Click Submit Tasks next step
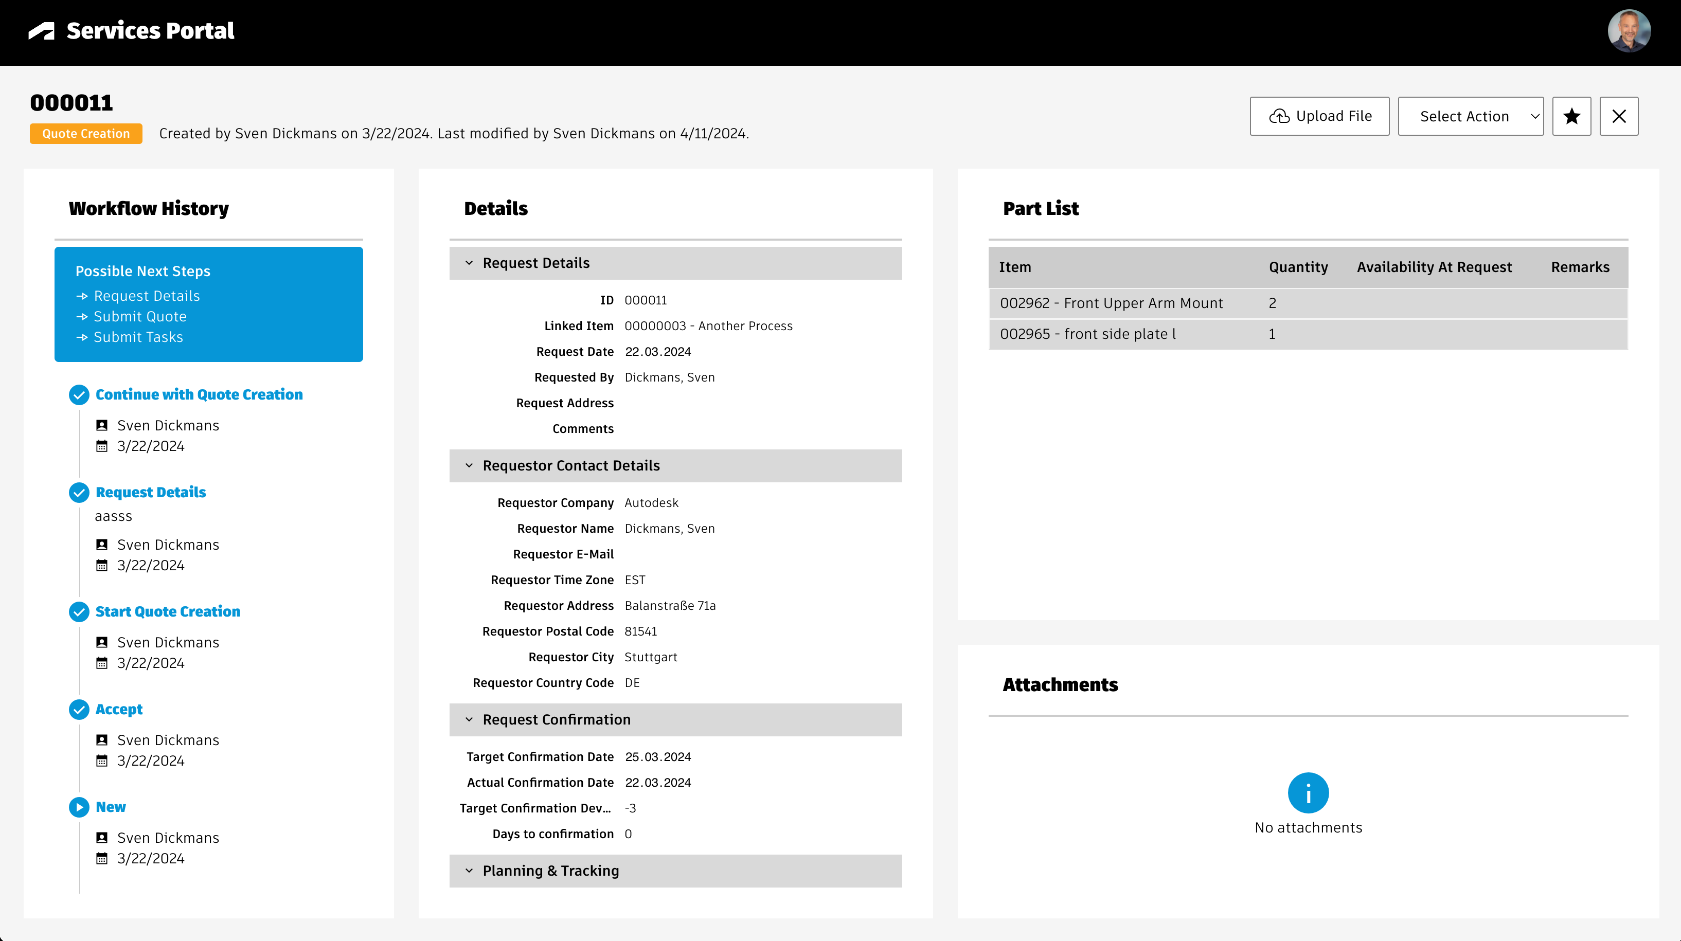The width and height of the screenshot is (1681, 941). pos(138,337)
